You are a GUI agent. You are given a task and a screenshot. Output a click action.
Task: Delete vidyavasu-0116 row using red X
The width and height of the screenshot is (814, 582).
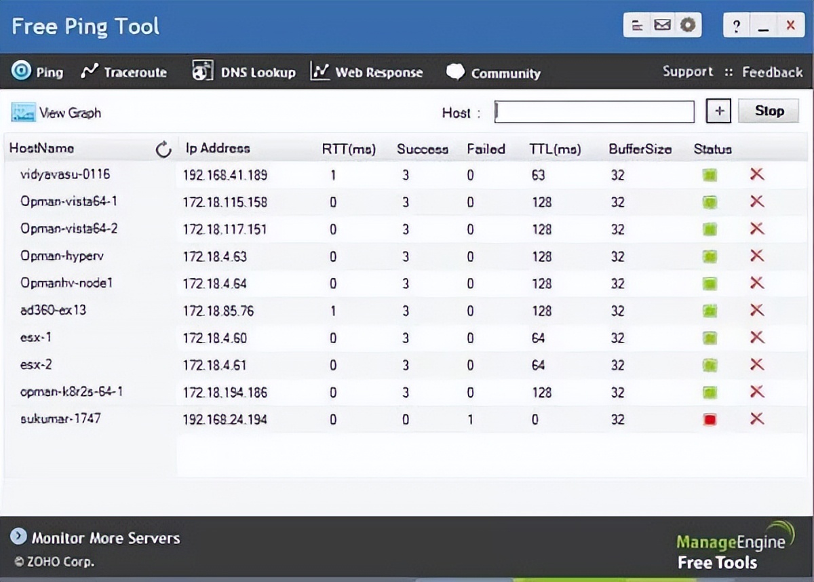point(757,175)
